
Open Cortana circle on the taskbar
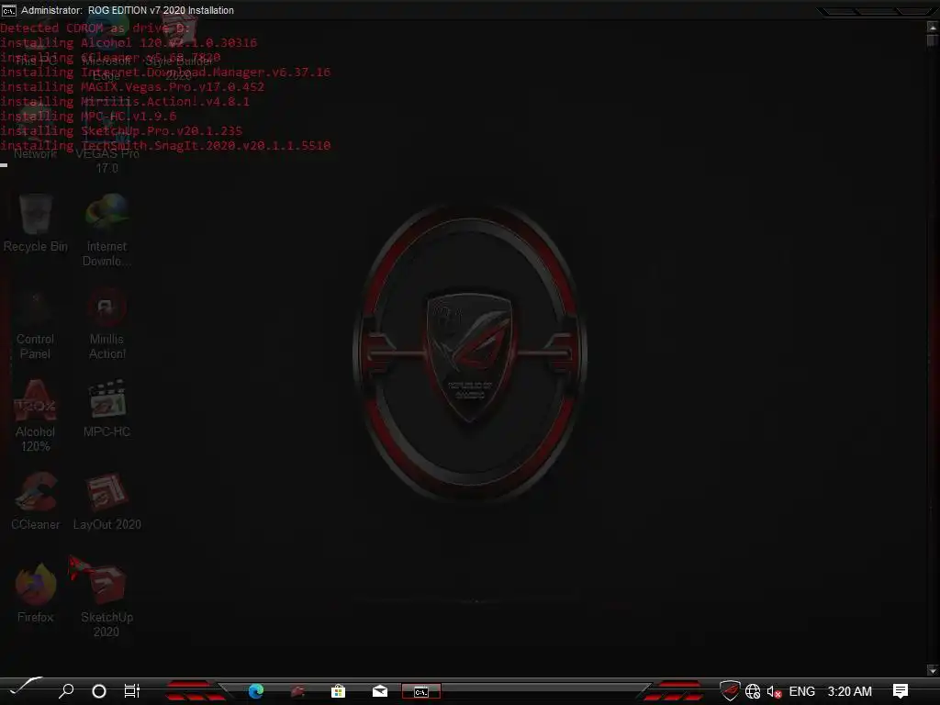coord(99,691)
